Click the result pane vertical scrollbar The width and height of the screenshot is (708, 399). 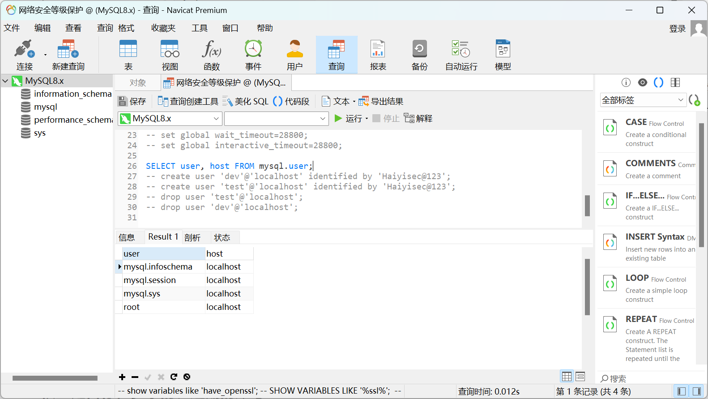(x=587, y=287)
